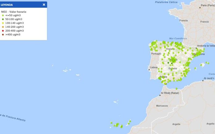Open the dark green station west of Madrid
This screenshot has height=134, width=215.
[168, 63]
